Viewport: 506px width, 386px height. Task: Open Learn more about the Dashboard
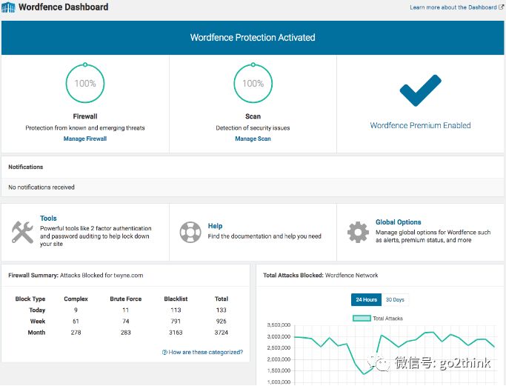click(453, 7)
